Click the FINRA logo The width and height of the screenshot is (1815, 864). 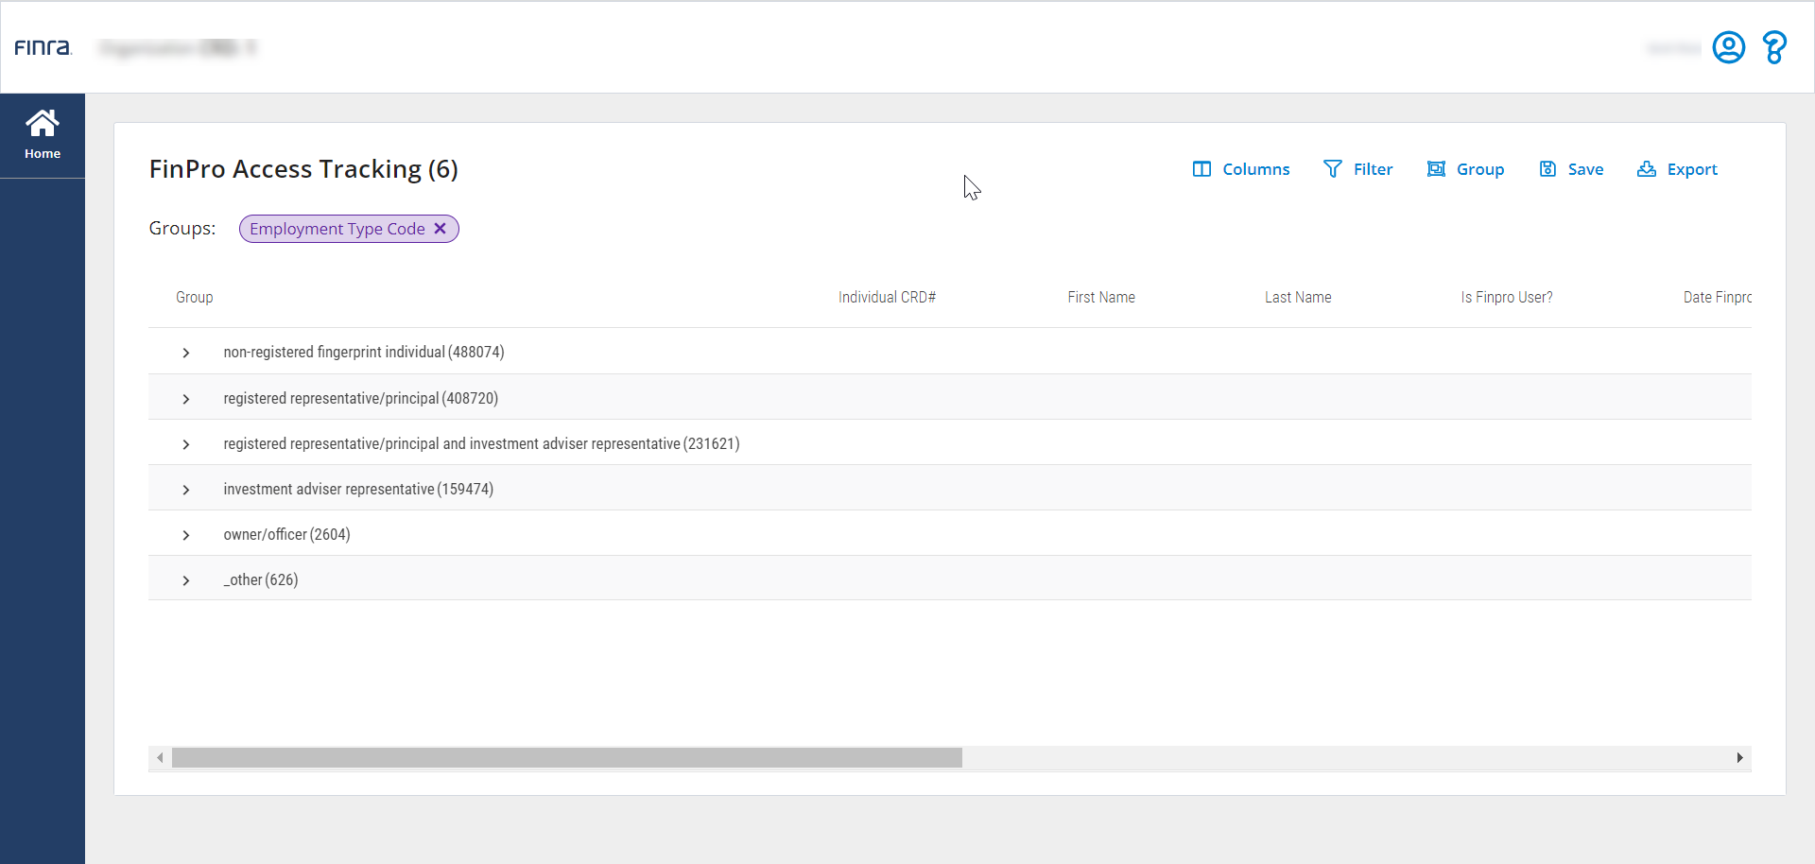(x=43, y=47)
